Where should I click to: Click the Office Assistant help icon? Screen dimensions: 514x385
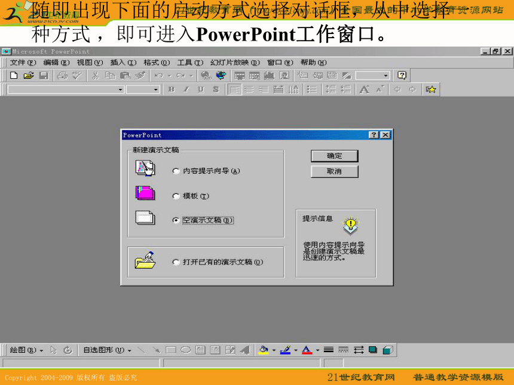tap(402, 76)
